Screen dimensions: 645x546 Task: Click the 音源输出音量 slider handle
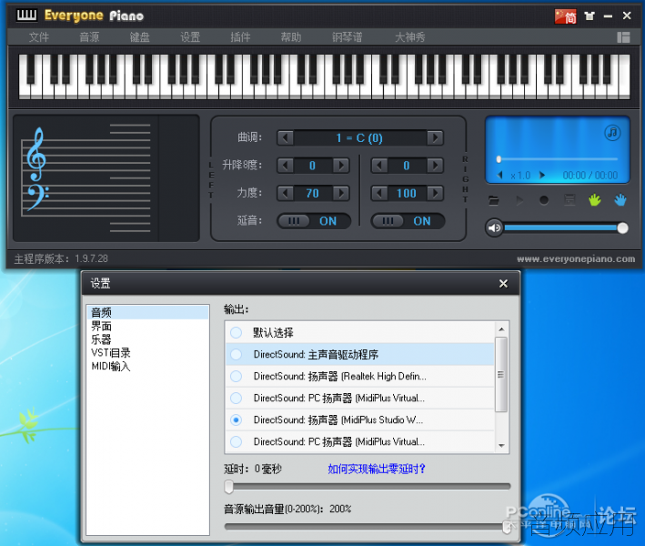507,527
